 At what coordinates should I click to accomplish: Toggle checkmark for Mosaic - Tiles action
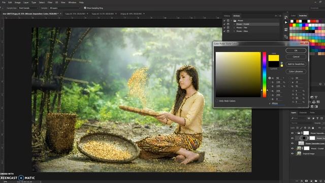point(224,27)
